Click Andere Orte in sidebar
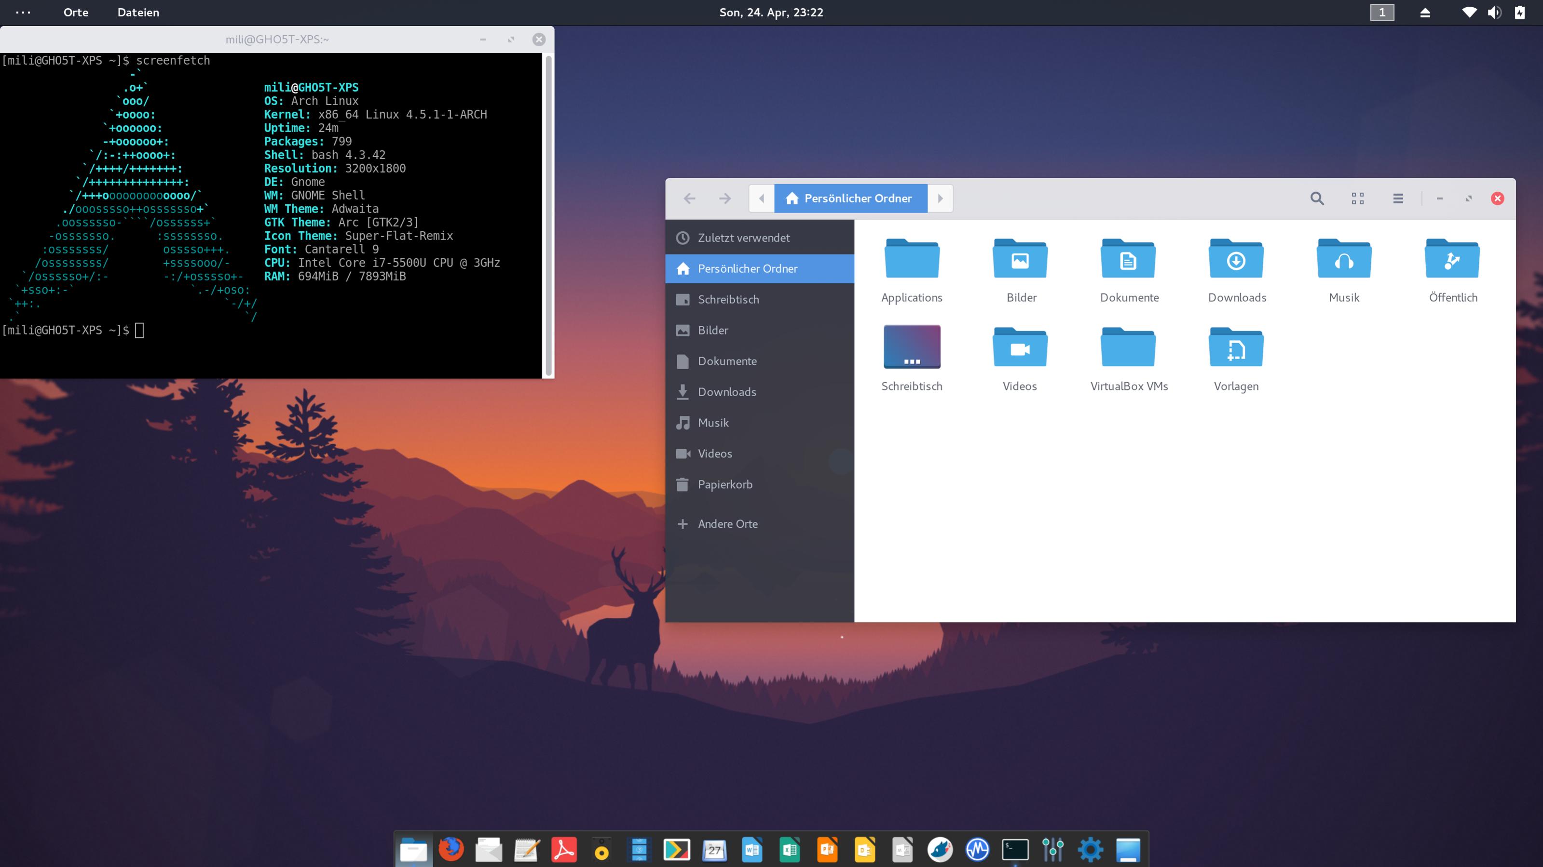 [x=727, y=524]
